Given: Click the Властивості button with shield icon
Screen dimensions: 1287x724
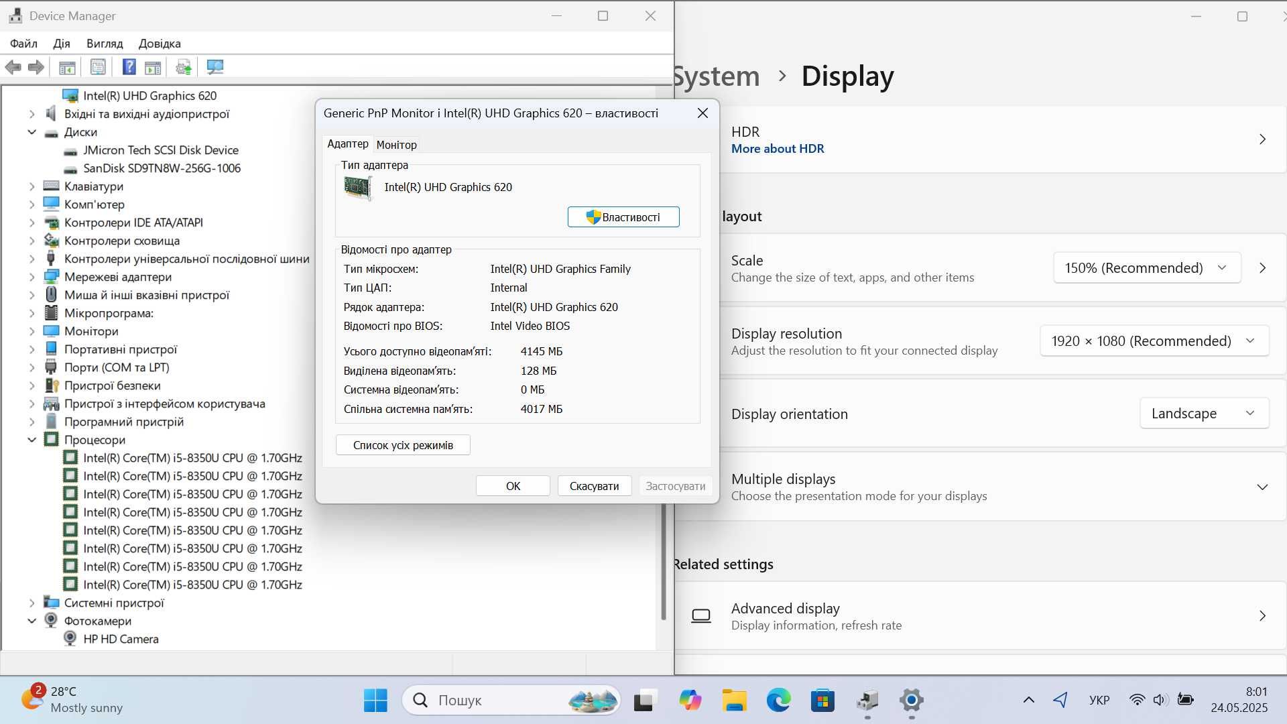Looking at the screenshot, I should [623, 217].
